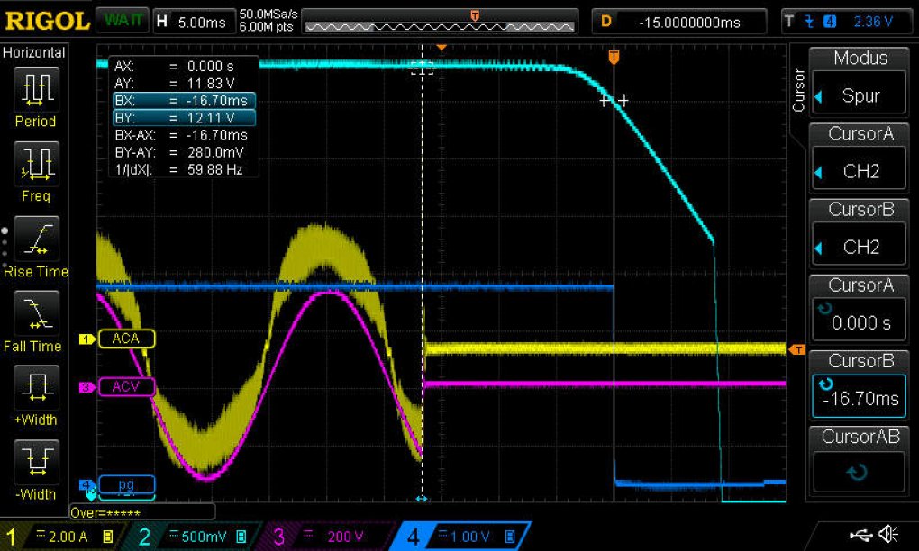
Task: Click the ACA channel 1 label
Action: click(126, 339)
